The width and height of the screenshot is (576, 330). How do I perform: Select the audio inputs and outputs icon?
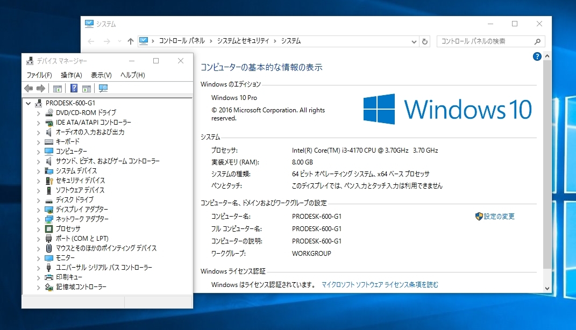pos(49,132)
